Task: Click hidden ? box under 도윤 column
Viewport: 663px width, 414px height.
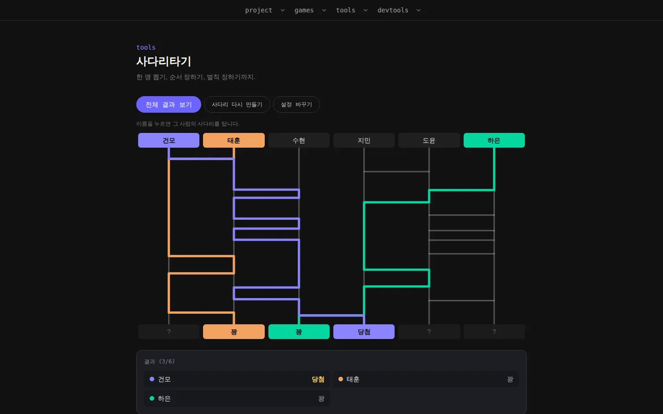Action: click(429, 332)
